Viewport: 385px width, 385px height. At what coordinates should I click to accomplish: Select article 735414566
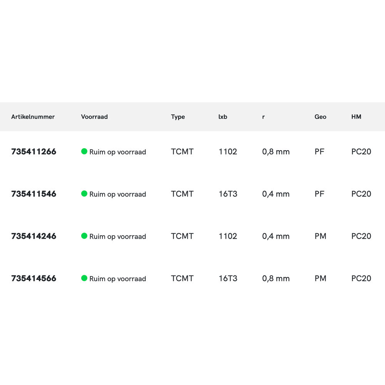tap(34, 278)
